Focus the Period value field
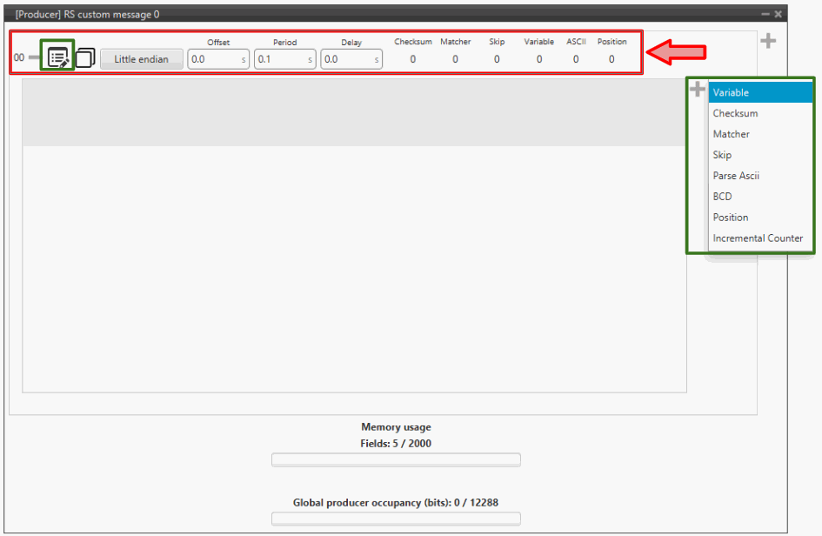 click(x=280, y=59)
